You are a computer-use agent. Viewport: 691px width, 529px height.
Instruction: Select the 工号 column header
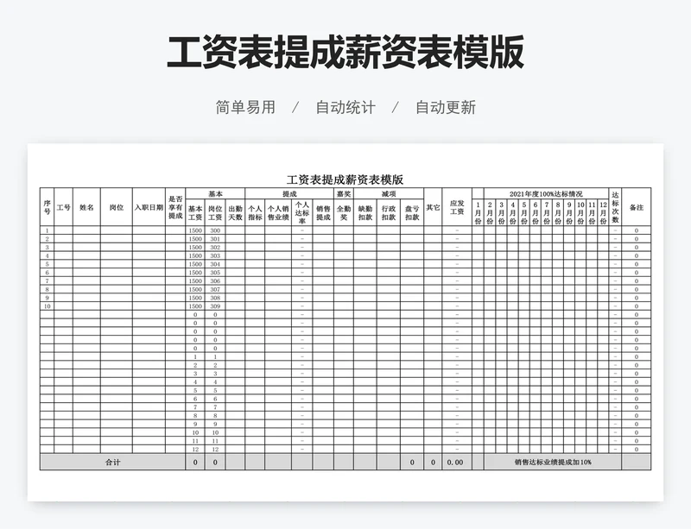coord(63,207)
